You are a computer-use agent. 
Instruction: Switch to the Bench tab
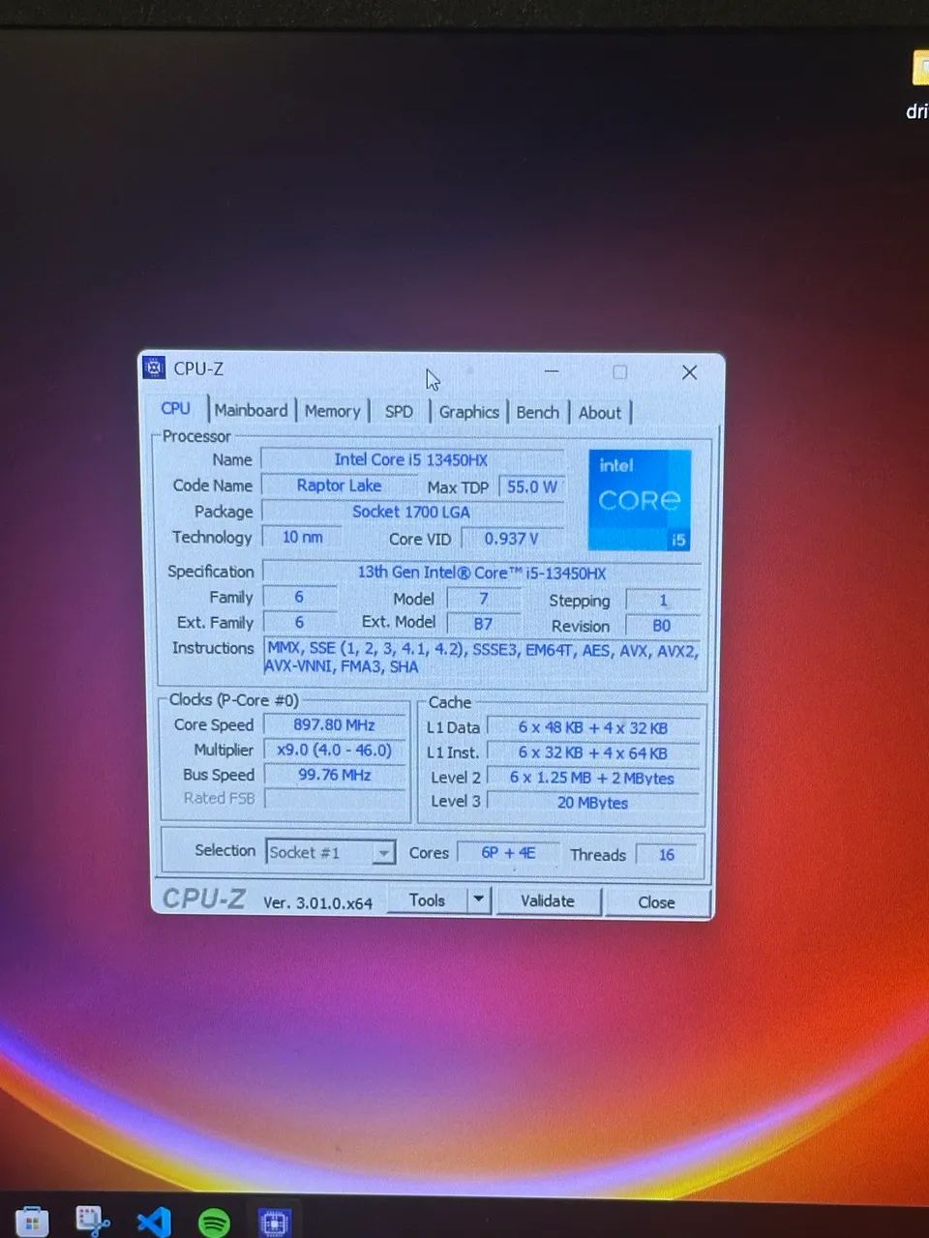[x=537, y=412]
